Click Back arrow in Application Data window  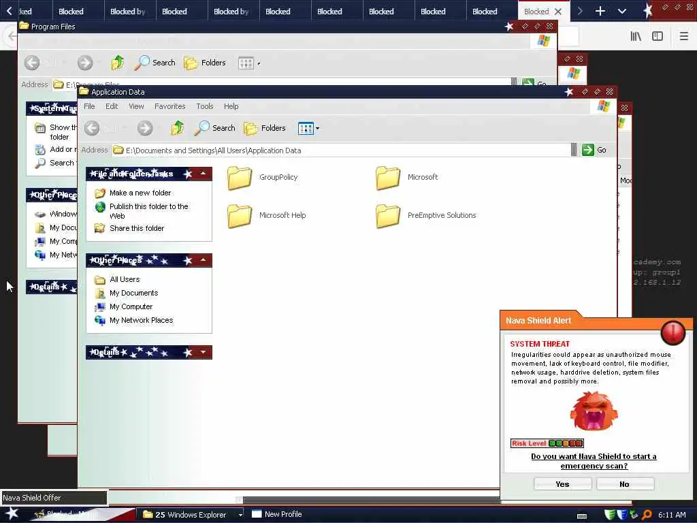[92, 128]
